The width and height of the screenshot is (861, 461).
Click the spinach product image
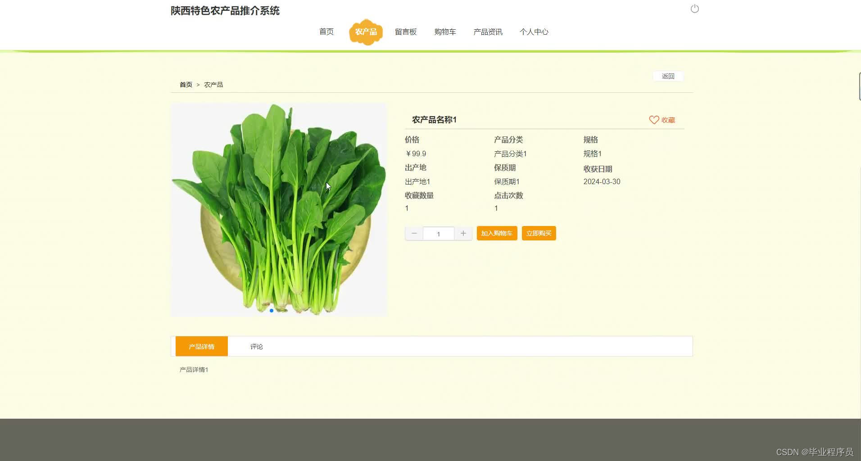[279, 209]
